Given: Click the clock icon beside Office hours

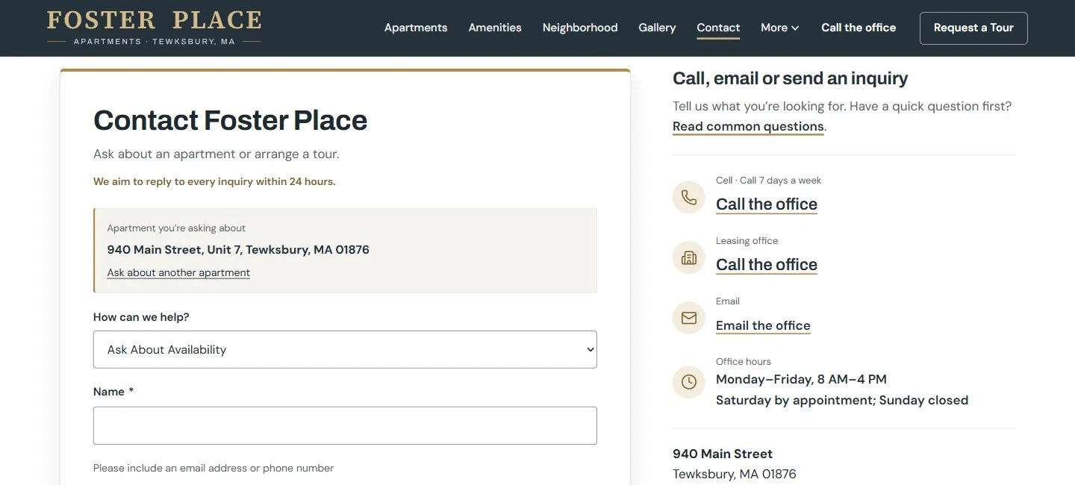Looking at the screenshot, I should tap(688, 382).
